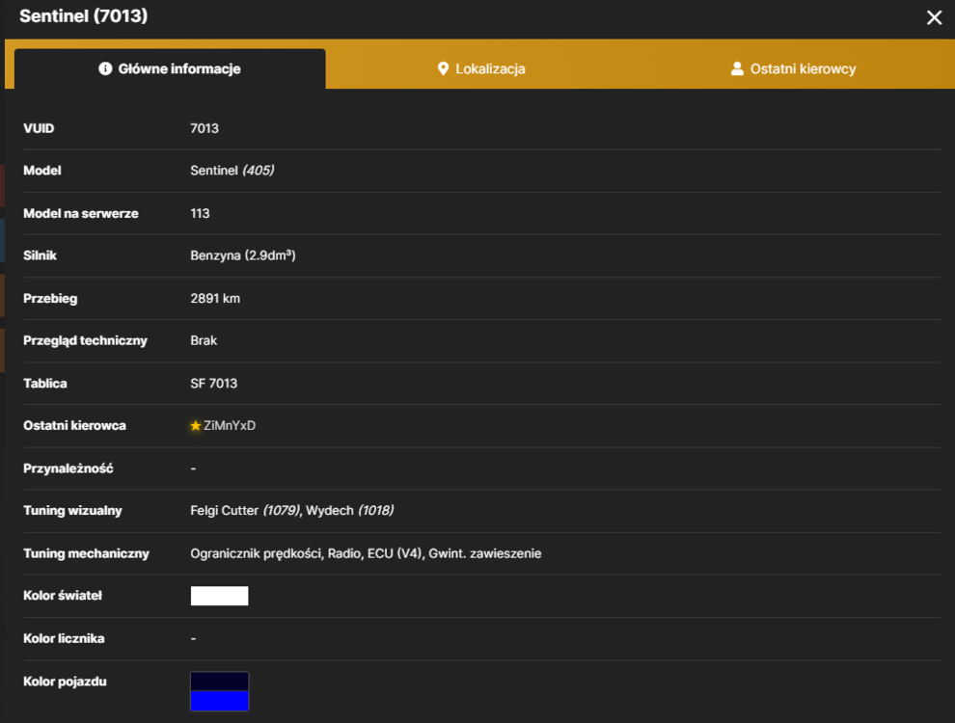
Task: Click the Felgi Cutter (1079) tuning entry
Action: pyautogui.click(x=245, y=511)
